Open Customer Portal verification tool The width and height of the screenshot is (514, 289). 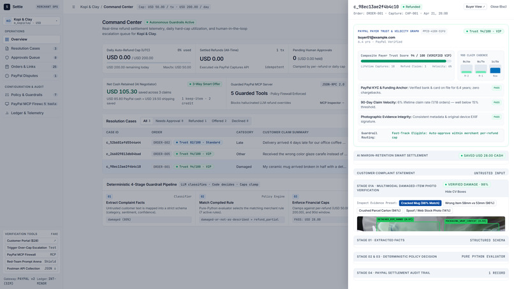[31, 241]
